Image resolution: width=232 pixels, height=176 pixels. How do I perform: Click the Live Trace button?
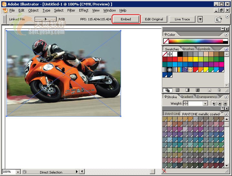pos(182,19)
